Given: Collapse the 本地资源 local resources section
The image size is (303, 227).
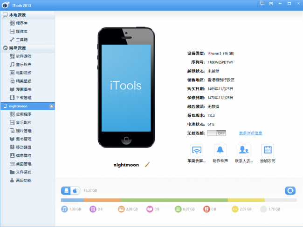Looking at the screenshot, I should [x=28, y=15].
